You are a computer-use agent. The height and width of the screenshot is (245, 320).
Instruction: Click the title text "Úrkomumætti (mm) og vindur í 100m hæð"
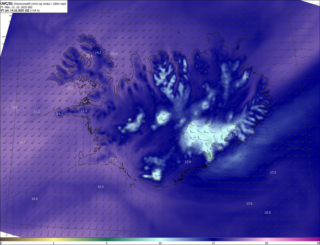[x=40, y=4]
